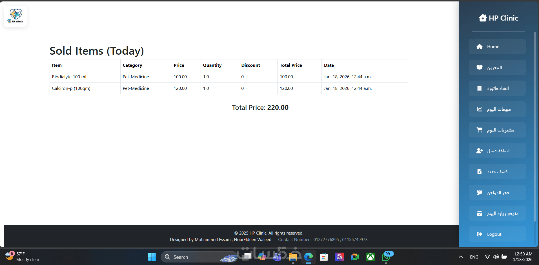Click the HP Clinic logo image
The width and height of the screenshot is (539, 265).
pos(15,16)
